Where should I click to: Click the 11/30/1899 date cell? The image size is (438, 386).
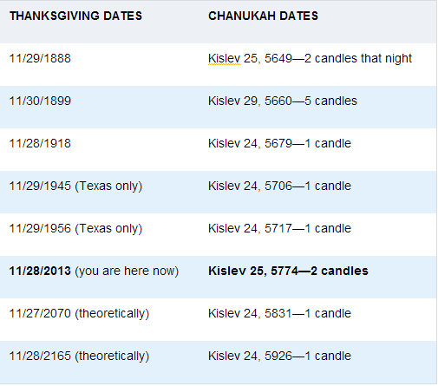click(40, 101)
